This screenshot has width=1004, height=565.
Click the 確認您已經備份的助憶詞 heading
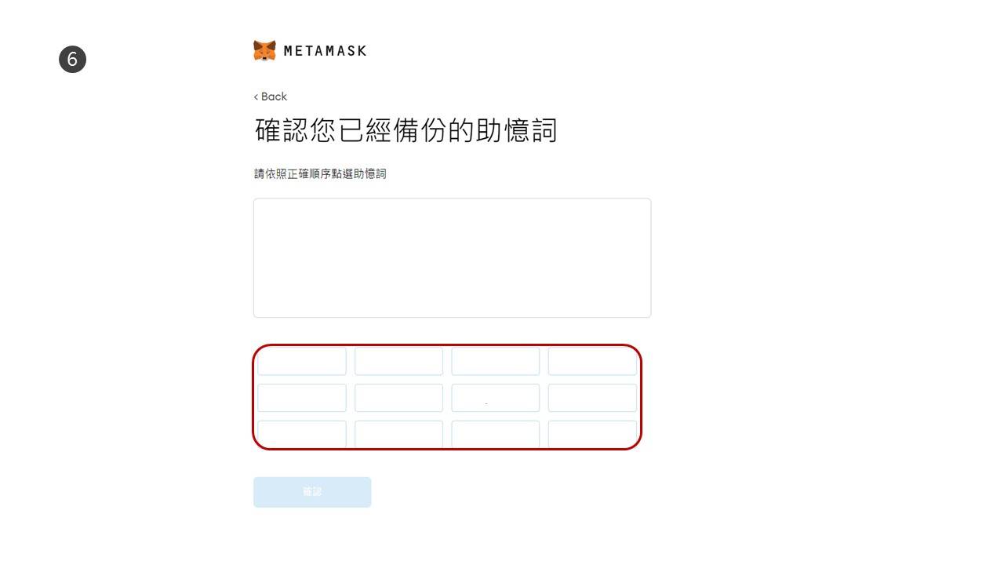[x=406, y=130]
